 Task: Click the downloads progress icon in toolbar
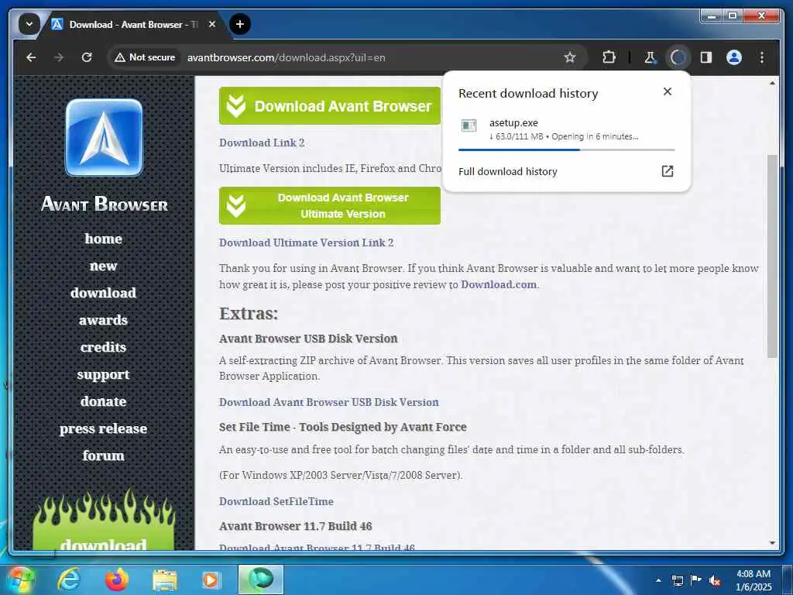click(678, 57)
